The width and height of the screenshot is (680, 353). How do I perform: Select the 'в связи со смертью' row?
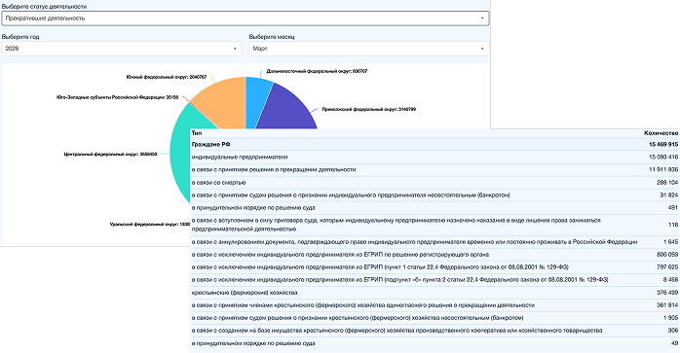[x=434, y=183]
